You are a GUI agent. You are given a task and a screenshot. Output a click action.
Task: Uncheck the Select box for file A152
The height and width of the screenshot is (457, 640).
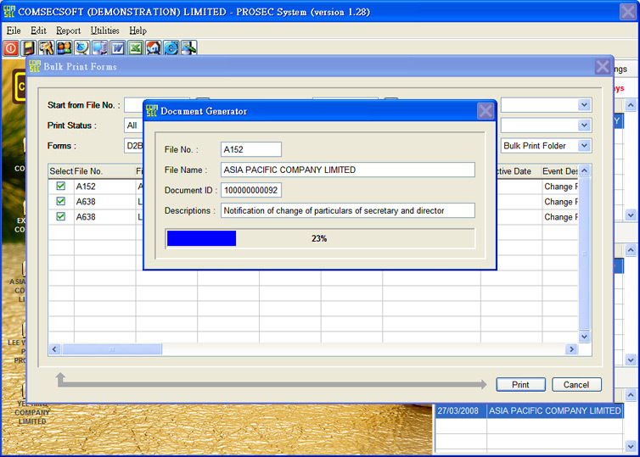tap(60, 187)
